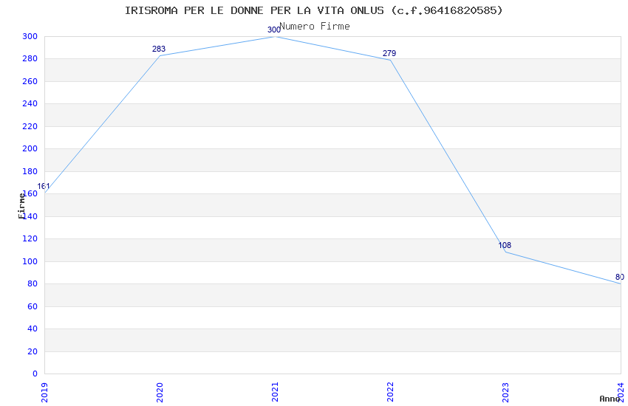The image size is (628, 406).
Task: Click x-axis year label 2021
Action: tap(275, 393)
